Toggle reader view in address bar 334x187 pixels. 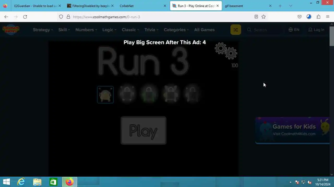pyautogui.click(x=256, y=17)
